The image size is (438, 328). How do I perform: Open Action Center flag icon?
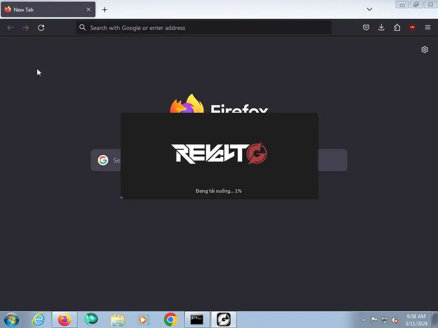point(374,320)
